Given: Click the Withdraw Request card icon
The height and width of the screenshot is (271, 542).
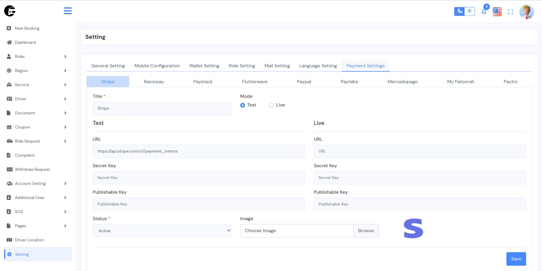Looking at the screenshot, I should pyautogui.click(x=9, y=169).
